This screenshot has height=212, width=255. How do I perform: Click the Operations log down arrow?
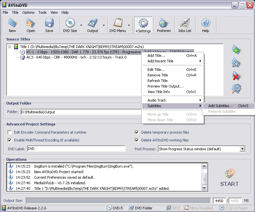(204, 188)
